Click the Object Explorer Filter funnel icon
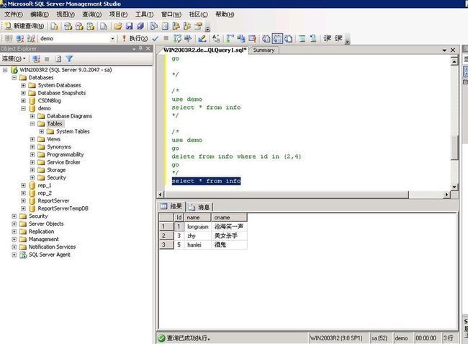 69,59
